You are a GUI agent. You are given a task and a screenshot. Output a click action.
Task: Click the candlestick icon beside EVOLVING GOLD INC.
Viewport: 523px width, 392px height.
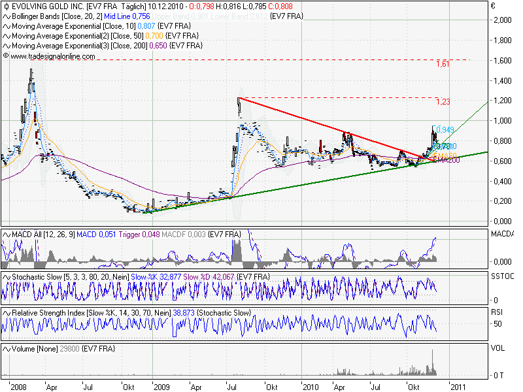pyautogui.click(x=6, y=6)
